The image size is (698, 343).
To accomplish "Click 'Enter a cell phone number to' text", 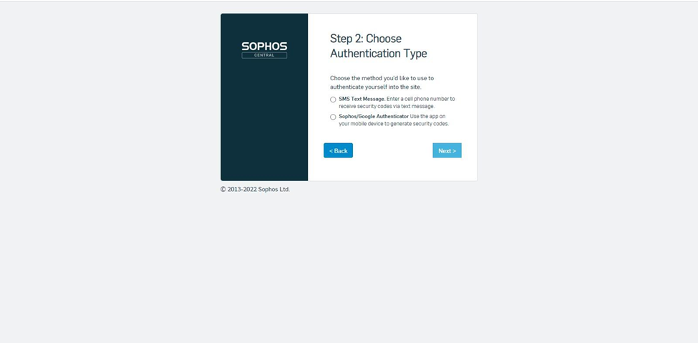I will coord(421,99).
